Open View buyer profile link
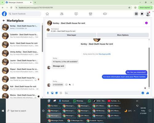 (104, 54)
